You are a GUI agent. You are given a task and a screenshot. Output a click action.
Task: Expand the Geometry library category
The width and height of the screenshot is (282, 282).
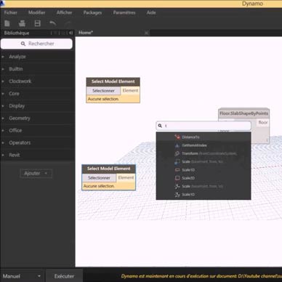tap(38, 118)
